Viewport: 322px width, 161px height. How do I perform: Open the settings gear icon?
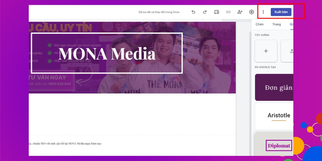[251, 12]
